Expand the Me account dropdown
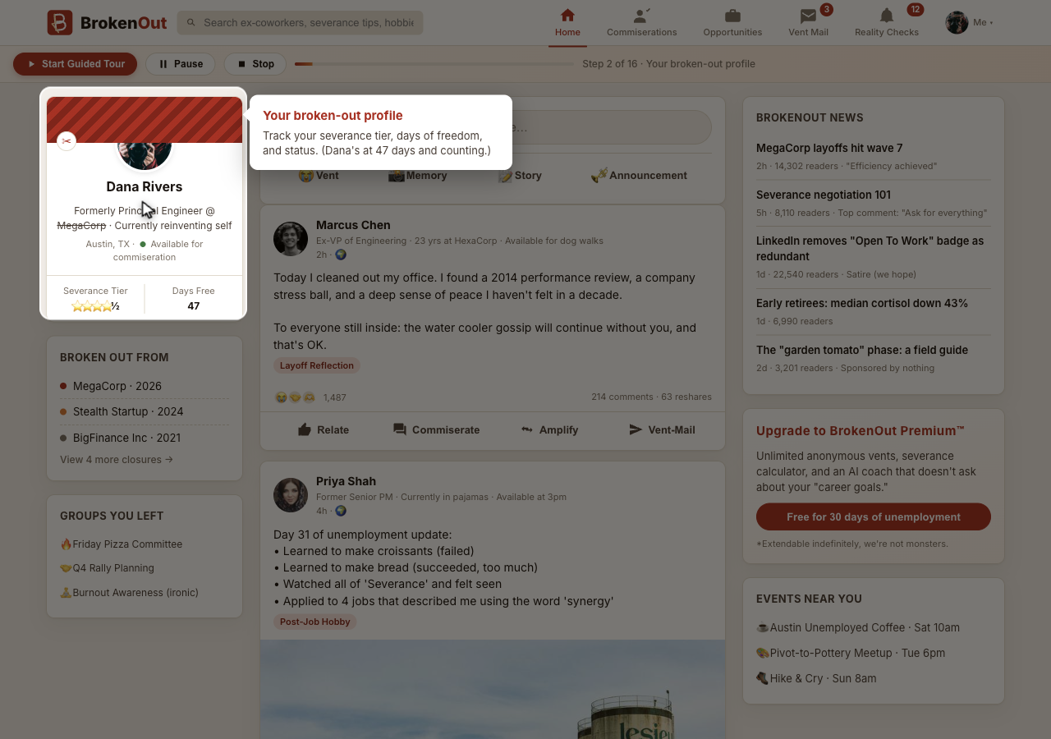 (970, 22)
